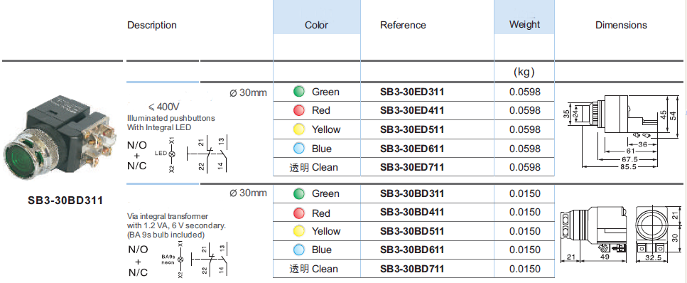Click the red dot in SB3-30BD411 row
The image size is (687, 283).
[299, 213]
